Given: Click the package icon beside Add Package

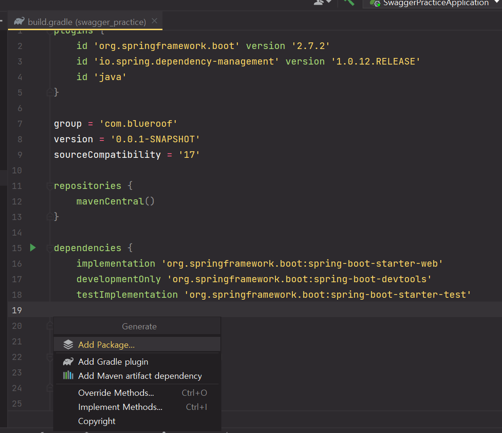Looking at the screenshot, I should (69, 344).
